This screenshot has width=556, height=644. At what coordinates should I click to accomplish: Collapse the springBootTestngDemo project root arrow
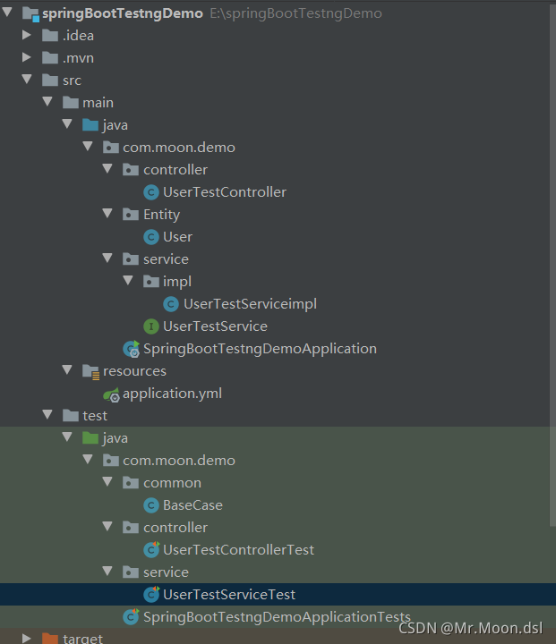(x=7, y=12)
